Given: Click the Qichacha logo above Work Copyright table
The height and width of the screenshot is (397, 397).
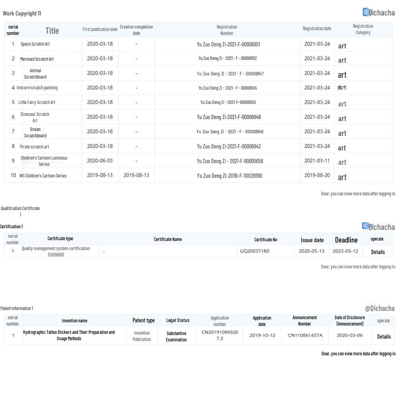Looking at the screenshot, I should [x=378, y=12].
